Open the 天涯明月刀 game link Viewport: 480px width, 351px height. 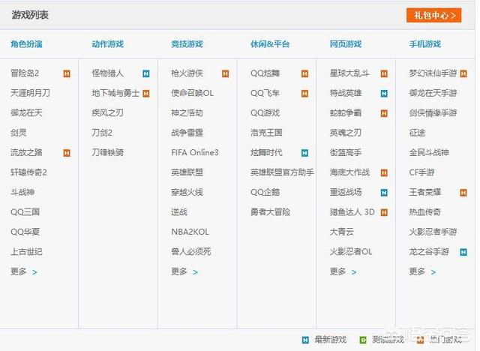[x=30, y=93]
